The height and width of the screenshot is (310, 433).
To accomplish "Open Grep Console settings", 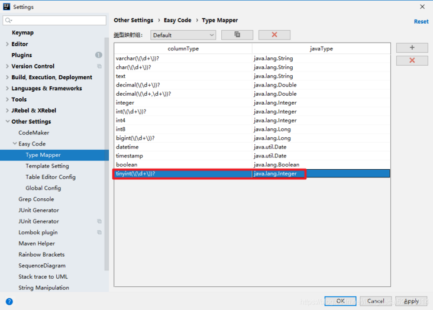I will [x=36, y=199].
